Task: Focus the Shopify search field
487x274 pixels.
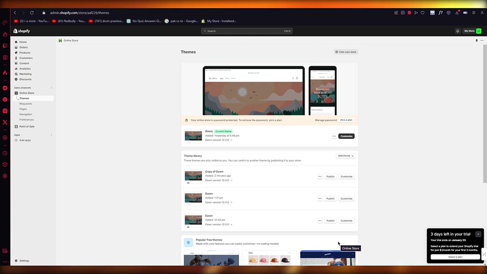Action: 247,31
